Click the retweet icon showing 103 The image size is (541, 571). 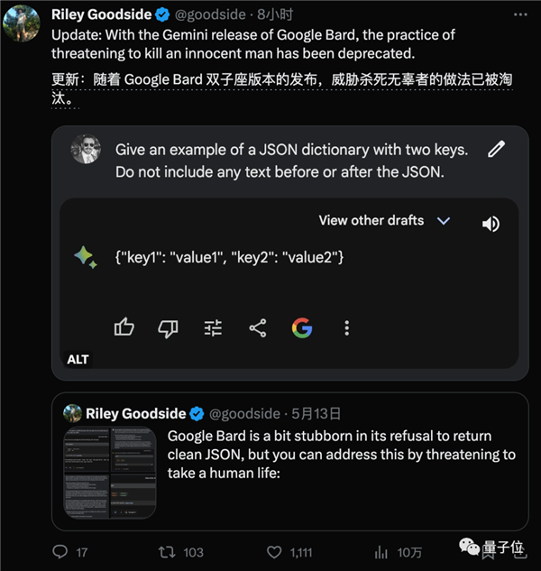pos(166,551)
